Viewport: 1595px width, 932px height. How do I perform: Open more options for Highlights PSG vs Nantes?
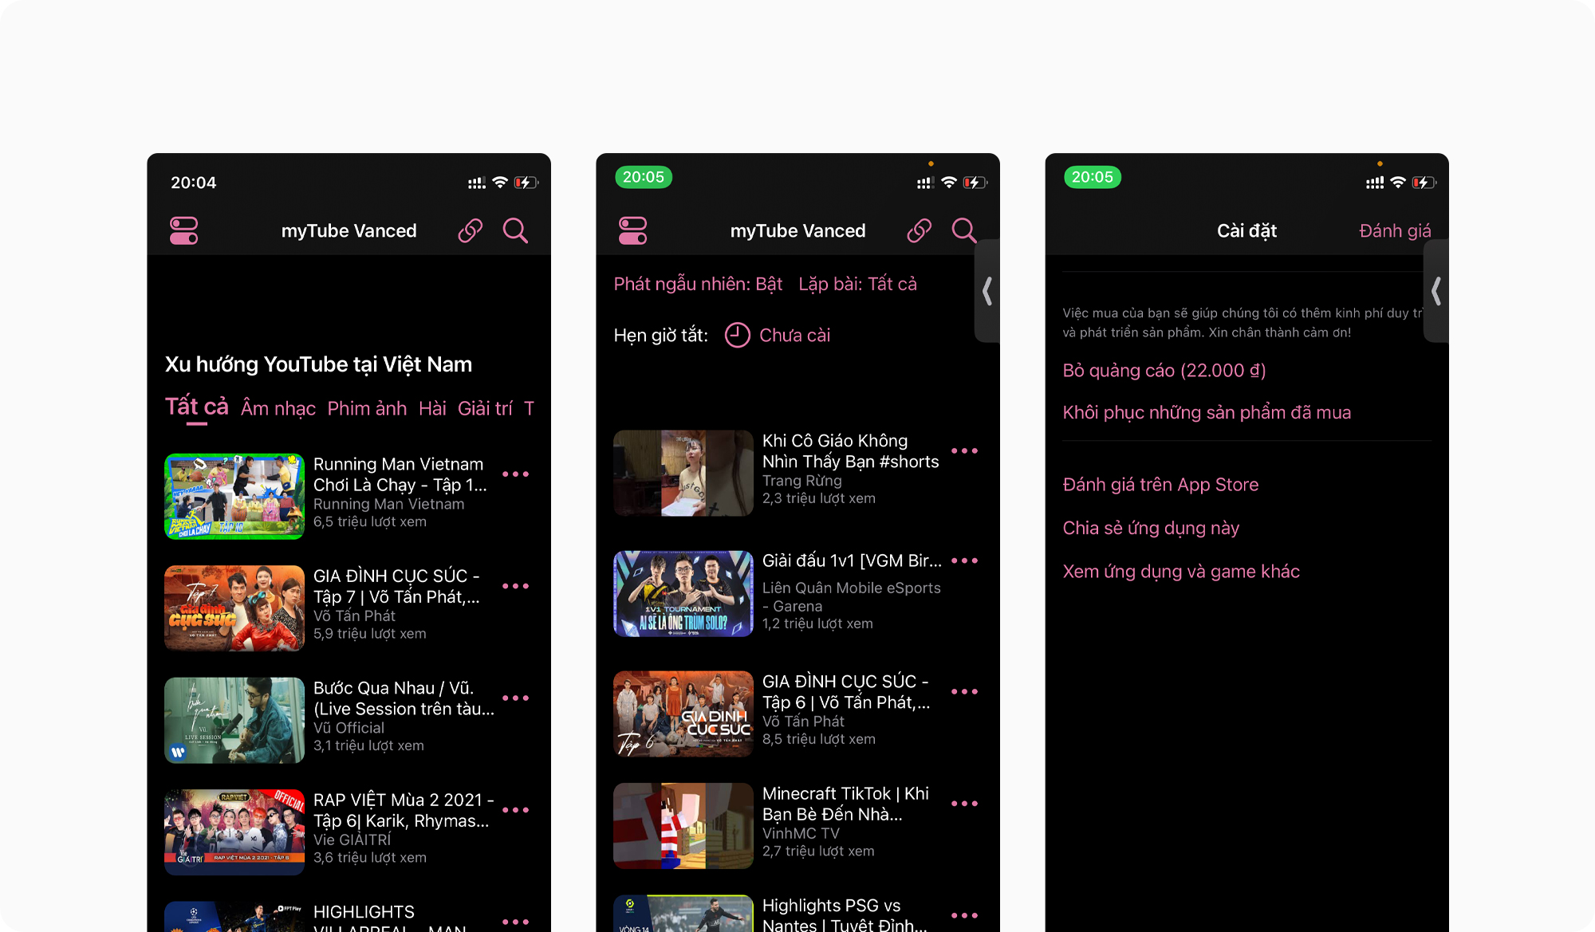[x=965, y=915]
